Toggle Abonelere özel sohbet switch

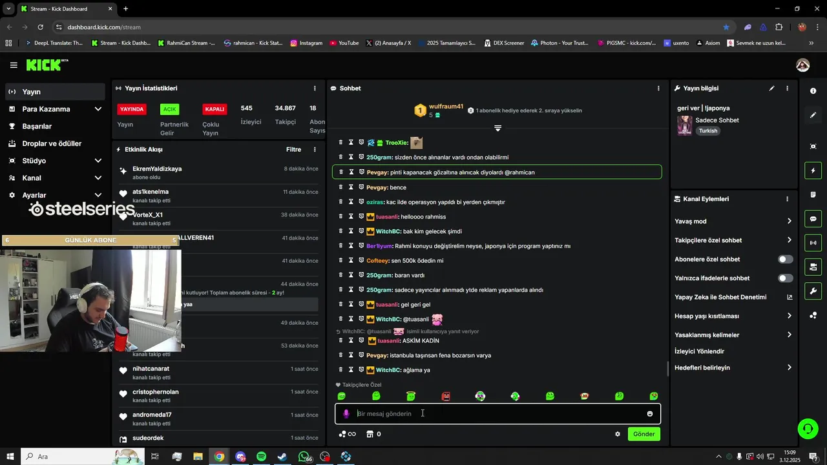[x=785, y=260]
